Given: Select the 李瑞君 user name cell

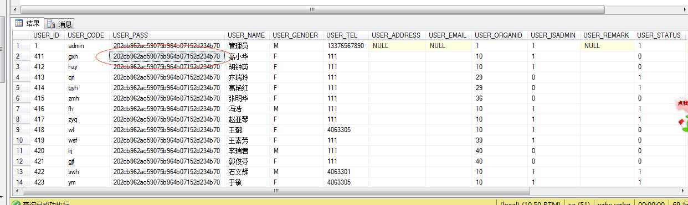Looking at the screenshot, I should coord(248,151).
